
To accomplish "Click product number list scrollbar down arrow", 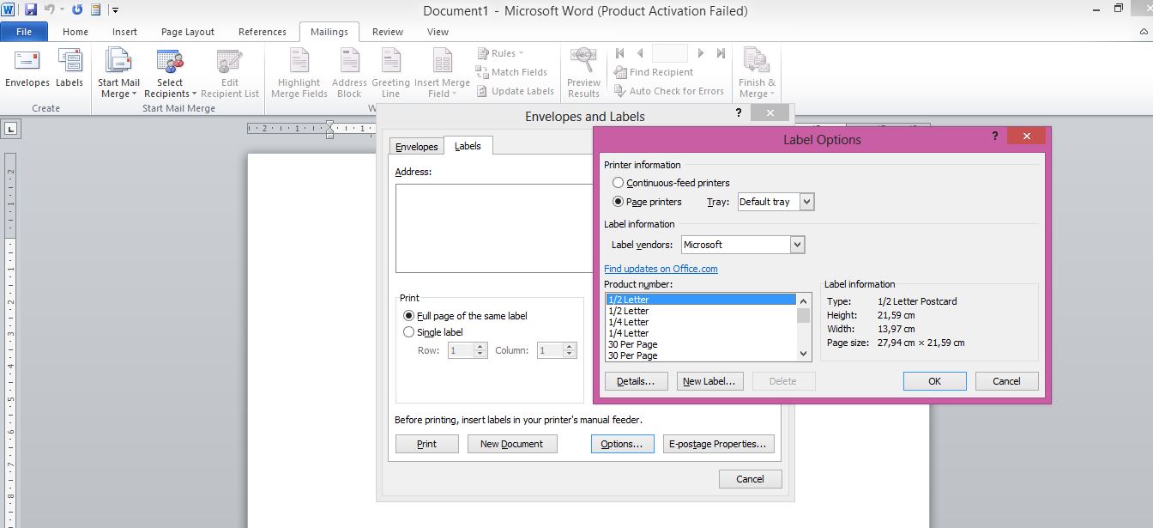I will click(804, 354).
